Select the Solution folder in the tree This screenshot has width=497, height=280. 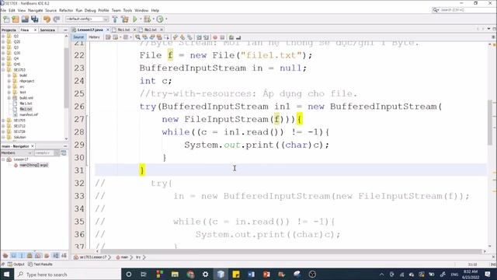19,137
